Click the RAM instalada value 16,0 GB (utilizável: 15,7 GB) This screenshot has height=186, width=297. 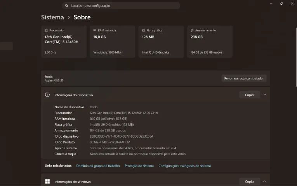point(108,119)
